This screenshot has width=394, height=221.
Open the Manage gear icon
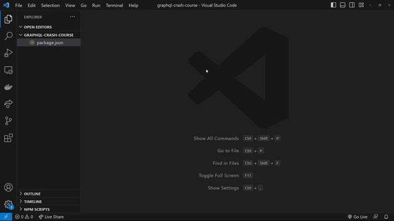click(8, 204)
